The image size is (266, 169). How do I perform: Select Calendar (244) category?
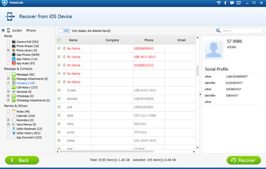coord(26,116)
